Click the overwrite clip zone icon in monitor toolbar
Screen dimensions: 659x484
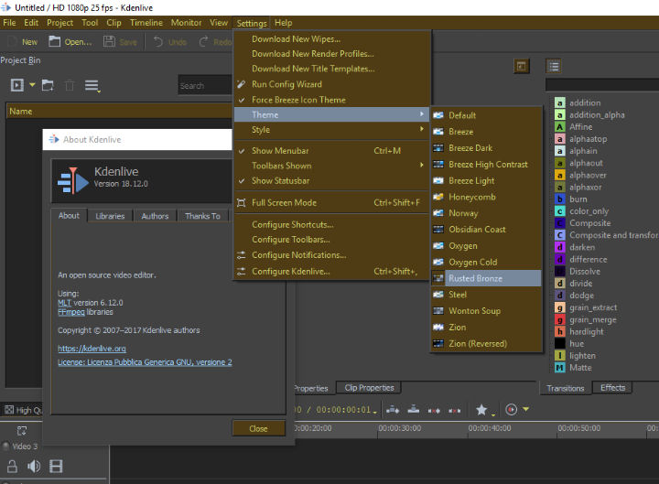click(414, 409)
